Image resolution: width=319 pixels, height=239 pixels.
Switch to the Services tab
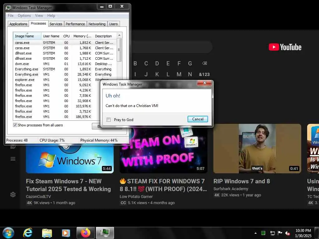(x=56, y=24)
